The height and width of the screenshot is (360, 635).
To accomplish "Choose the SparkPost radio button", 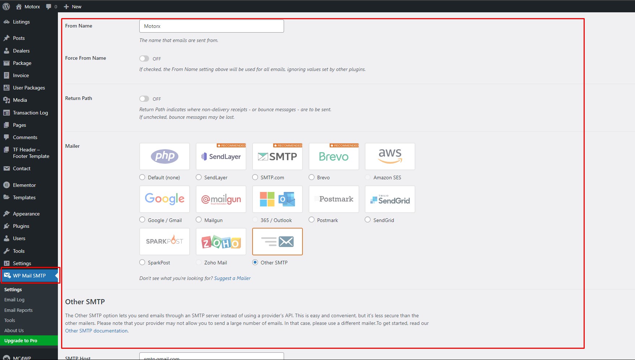I will tap(142, 262).
